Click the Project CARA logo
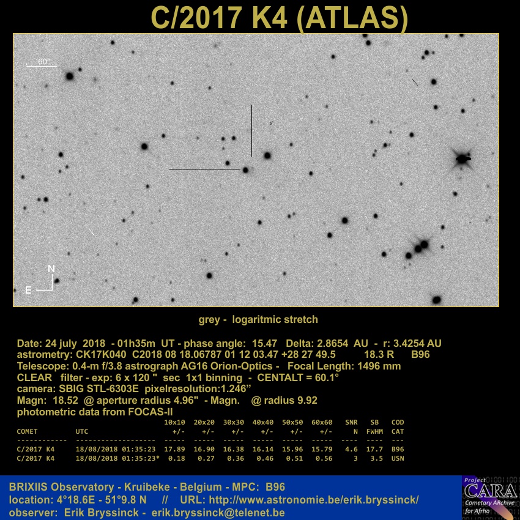Image resolution: width=520 pixels, height=520 pixels. tap(491, 497)
